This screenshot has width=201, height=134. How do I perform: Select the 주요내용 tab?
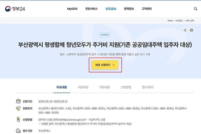point(62,87)
